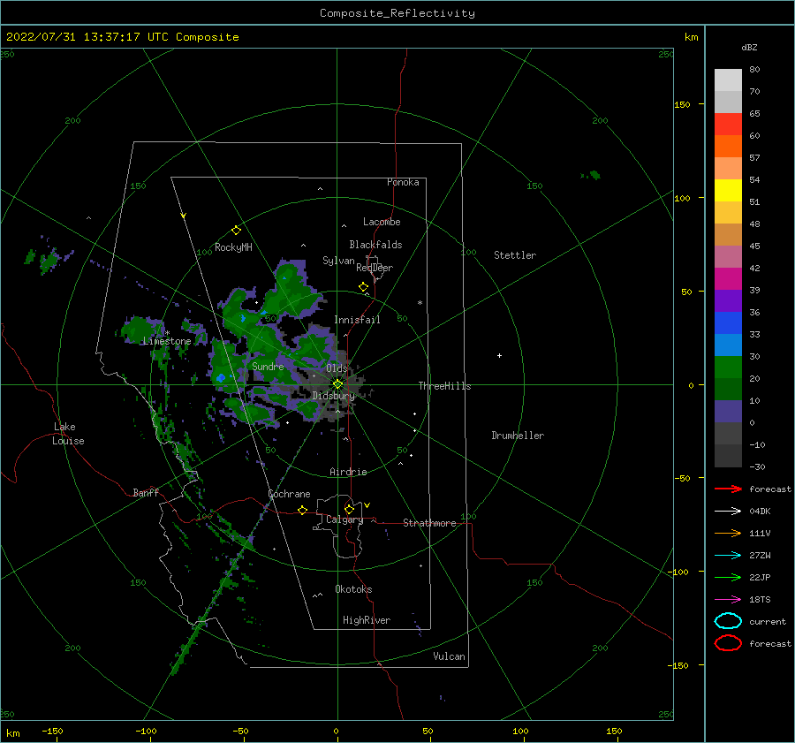Click the RedDeer city label

coord(375,268)
